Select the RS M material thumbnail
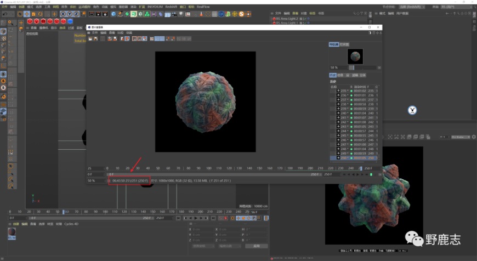The image size is (477, 261). [x=12, y=232]
